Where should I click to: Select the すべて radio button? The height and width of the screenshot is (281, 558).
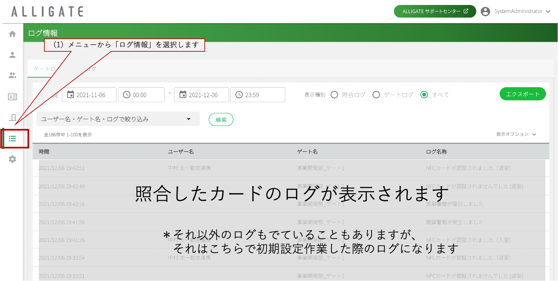(x=424, y=95)
